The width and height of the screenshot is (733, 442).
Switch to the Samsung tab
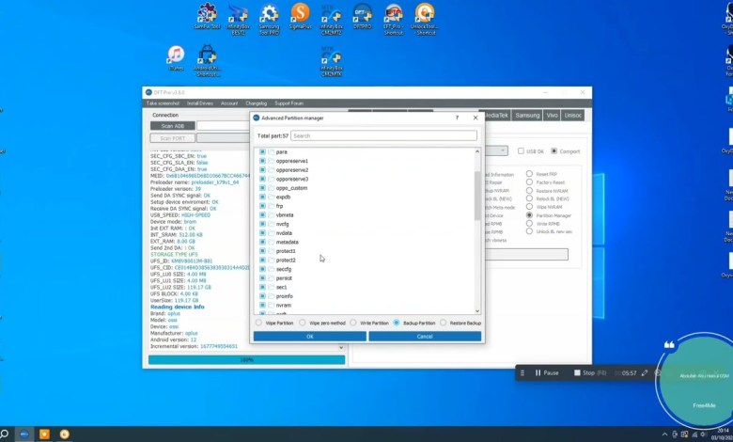point(527,115)
